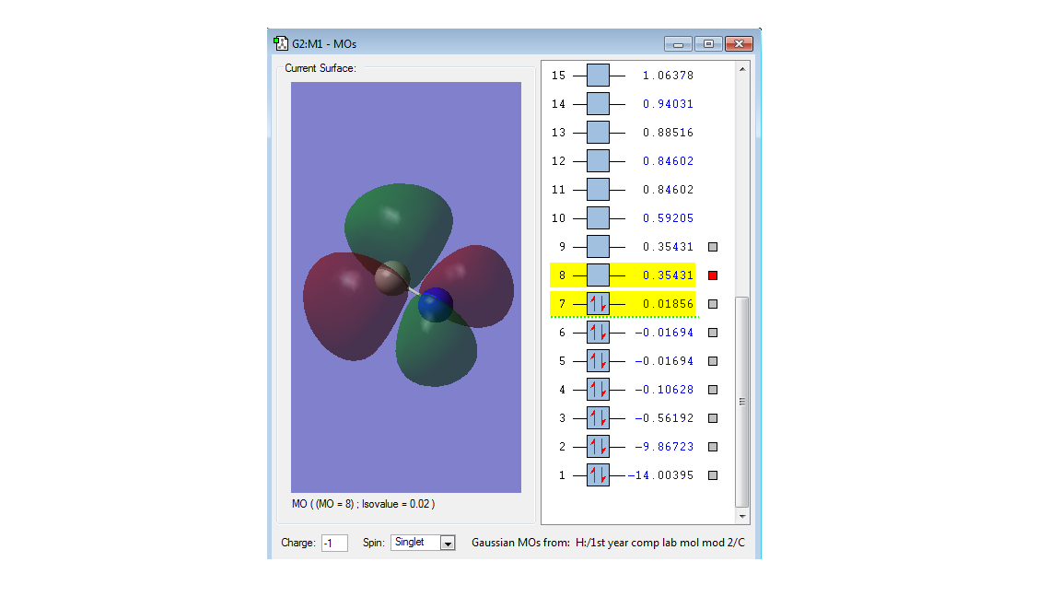Viewport: 1061px width, 597px height.
Task: Select the occupied orbital box for MO 6
Action: (x=598, y=333)
